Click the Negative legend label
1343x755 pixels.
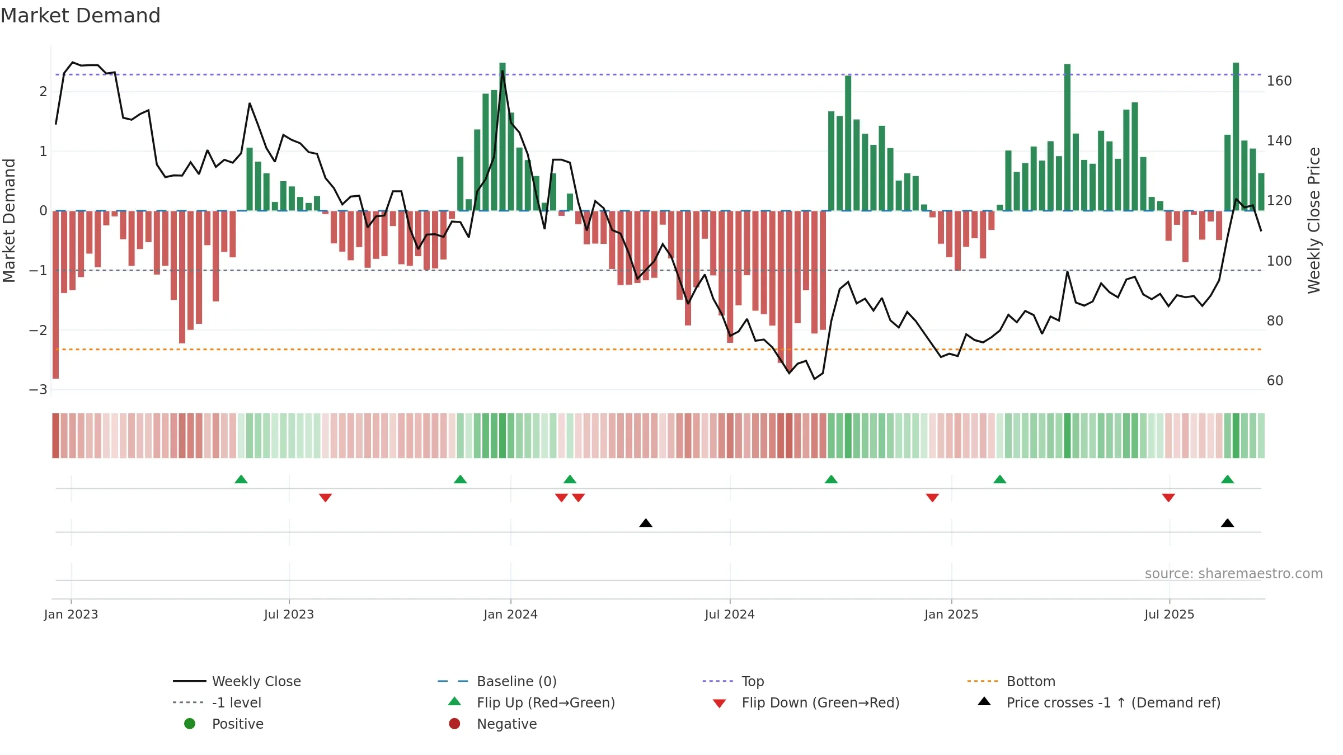tap(506, 724)
